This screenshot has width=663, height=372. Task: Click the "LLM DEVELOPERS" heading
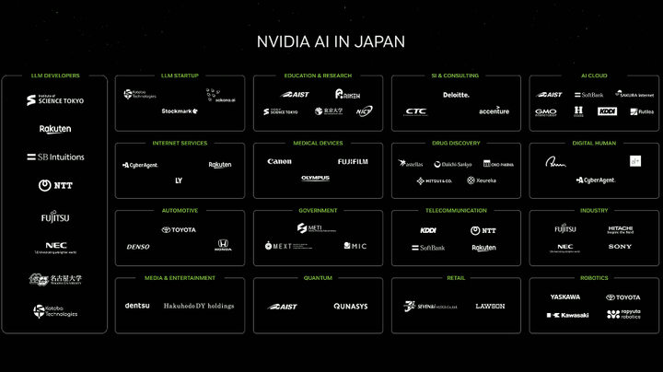55,76
